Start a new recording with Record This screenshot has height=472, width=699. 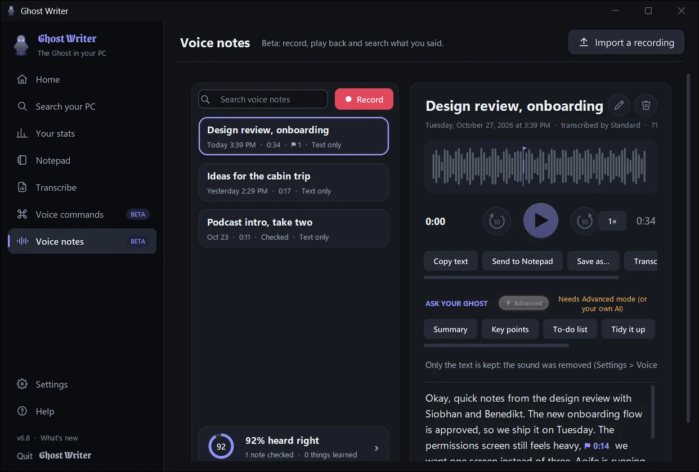364,99
